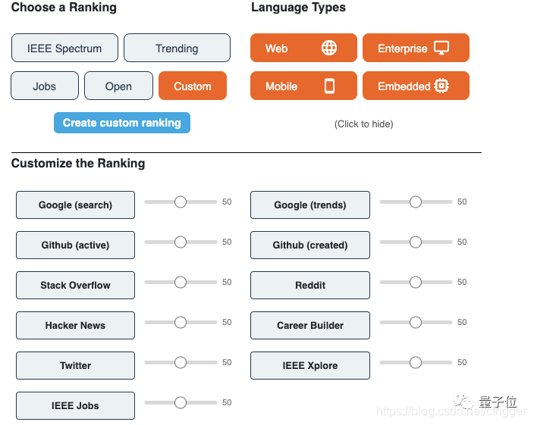This screenshot has width=534, height=425.
Task: Click the globe icon on the Web button
Action: click(329, 48)
